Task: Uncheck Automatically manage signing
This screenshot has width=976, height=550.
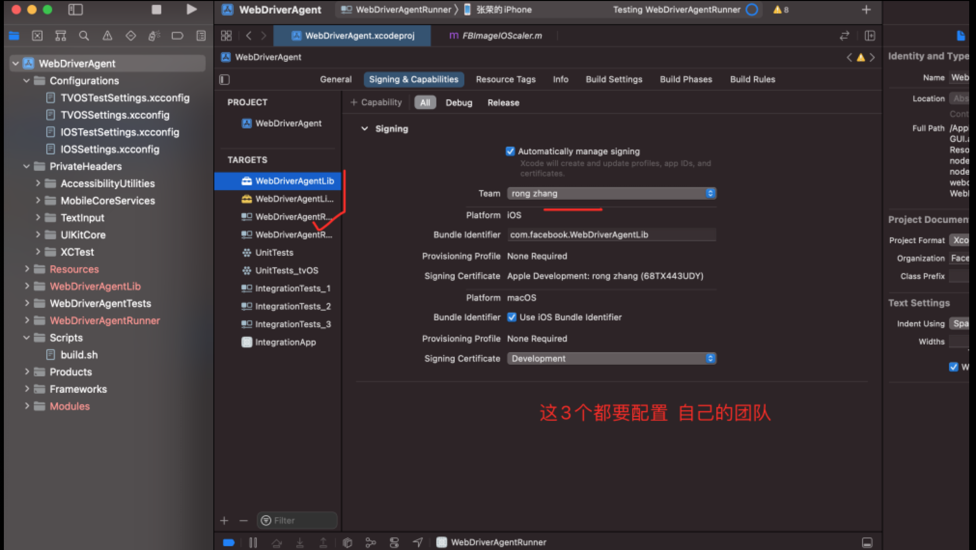Action: coord(510,151)
